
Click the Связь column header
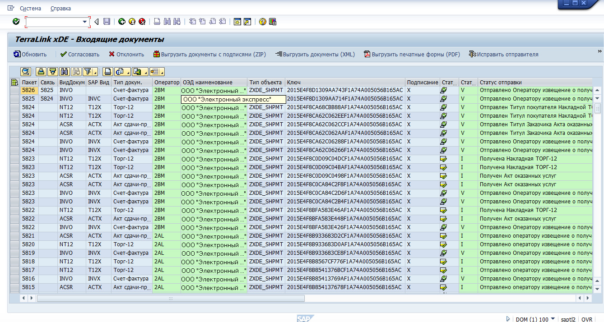[48, 82]
